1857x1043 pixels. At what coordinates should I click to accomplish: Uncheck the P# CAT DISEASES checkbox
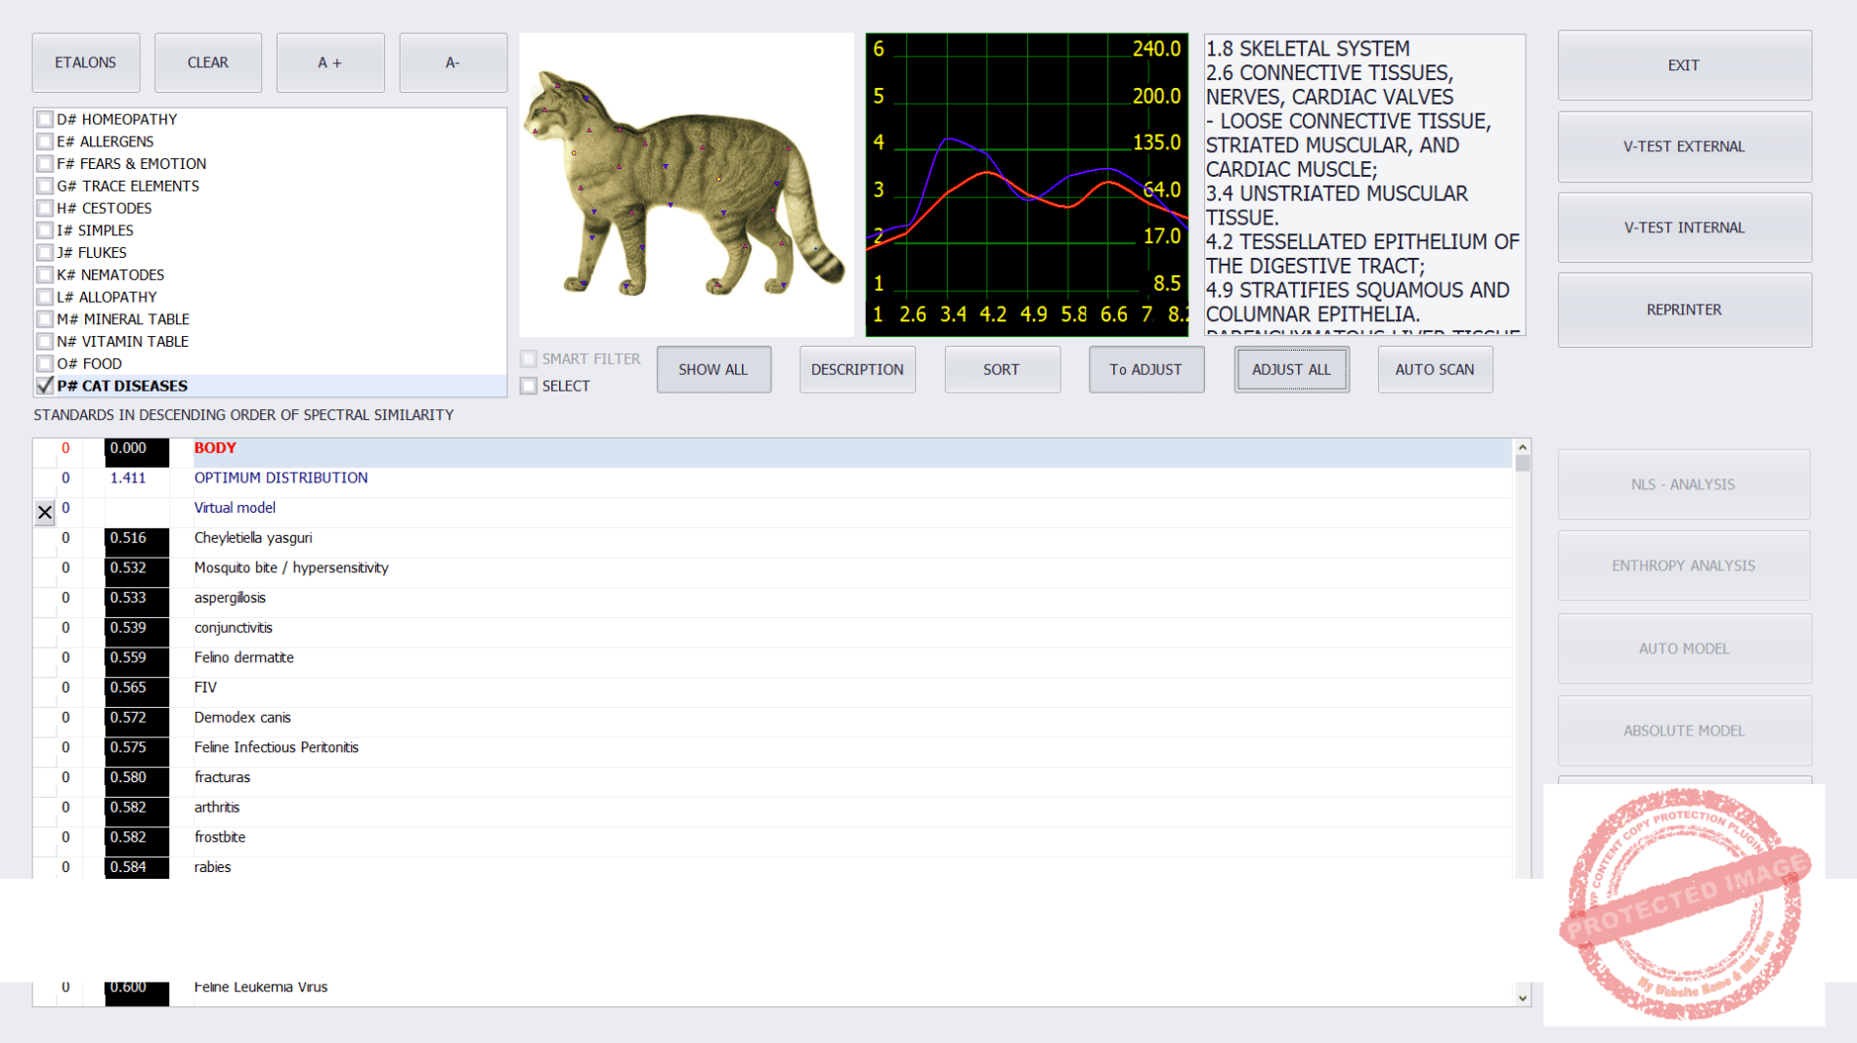click(x=45, y=386)
